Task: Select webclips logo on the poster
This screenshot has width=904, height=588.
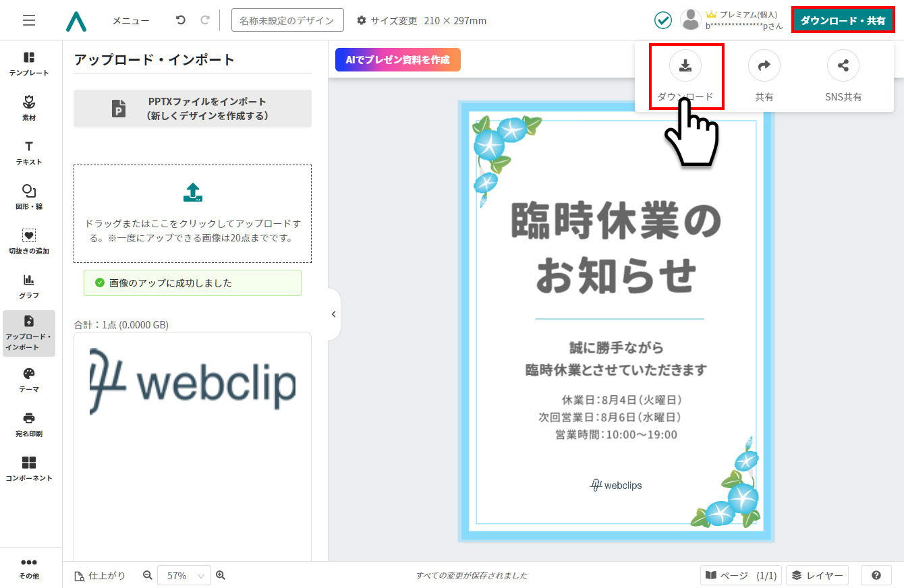Action: pyautogui.click(x=615, y=485)
